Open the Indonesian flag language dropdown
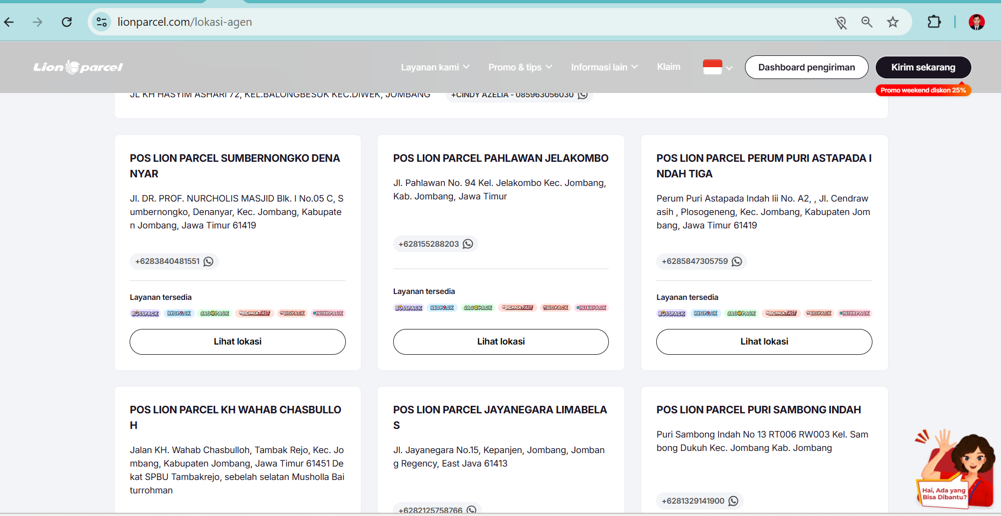1001x516 pixels. point(718,67)
